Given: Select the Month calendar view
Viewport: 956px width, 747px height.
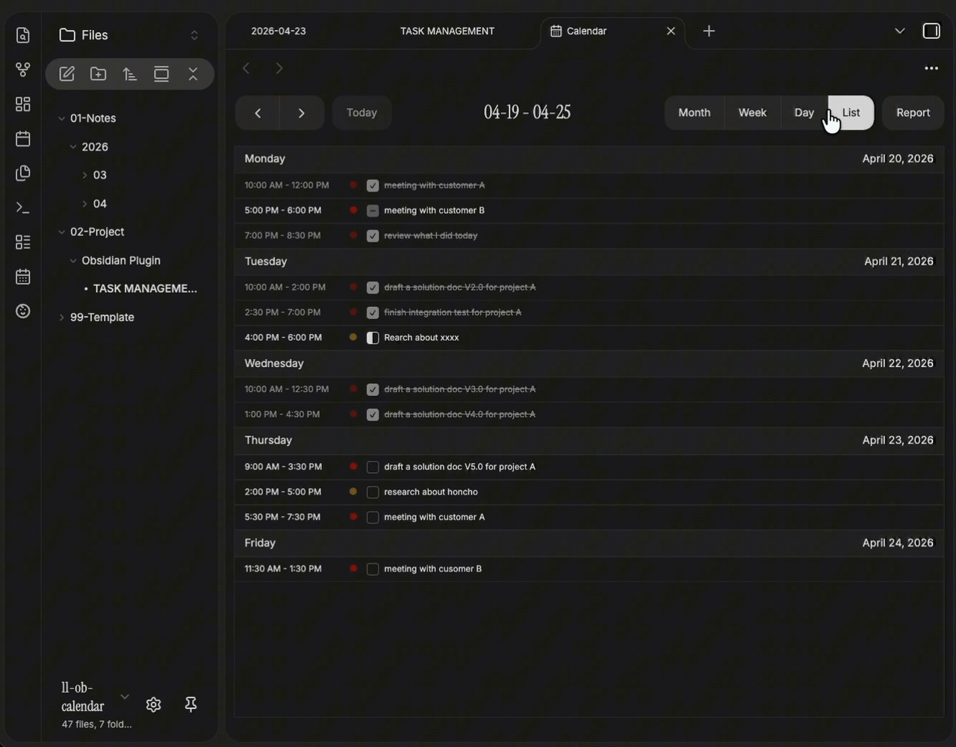Looking at the screenshot, I should click(x=695, y=113).
